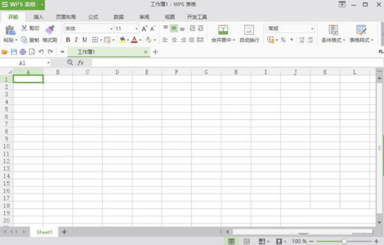
Task: Copy using the 复制 icon
Action: pyautogui.click(x=24, y=40)
